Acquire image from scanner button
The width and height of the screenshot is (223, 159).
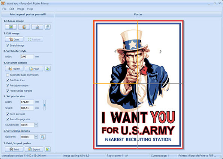point(37,27)
